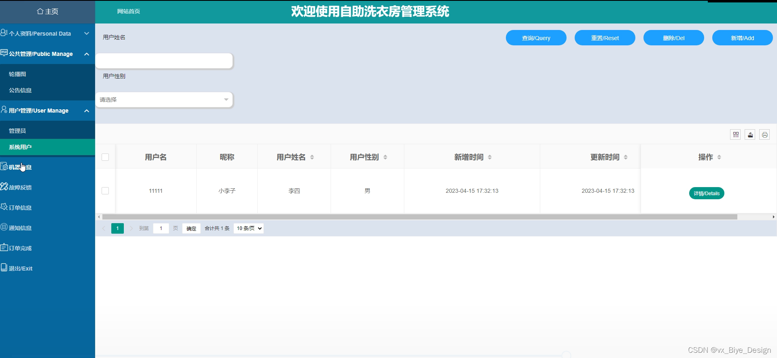The height and width of the screenshot is (358, 777).
Task: Go to 主页 home tab
Action: [47, 11]
